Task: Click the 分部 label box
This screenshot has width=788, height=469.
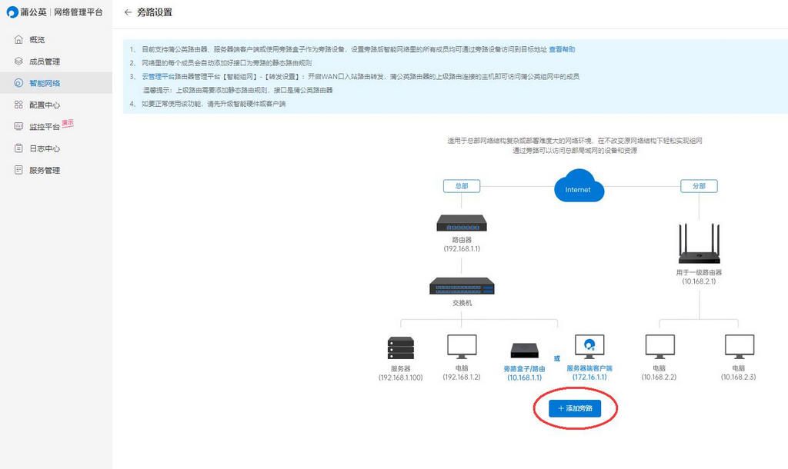Action: point(699,186)
